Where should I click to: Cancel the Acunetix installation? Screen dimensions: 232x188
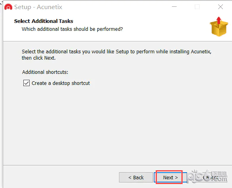210,177
